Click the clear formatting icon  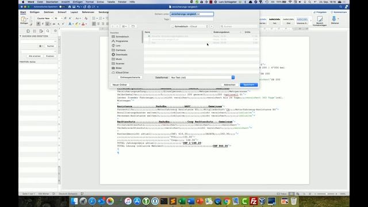(x=86, y=18)
